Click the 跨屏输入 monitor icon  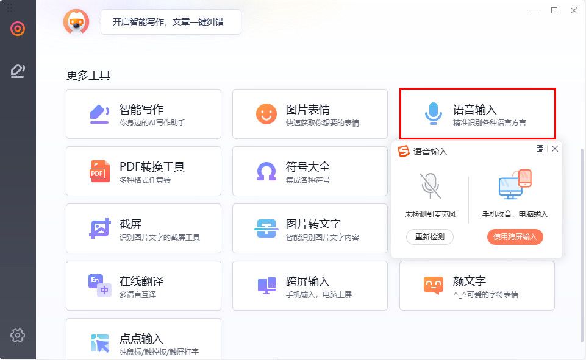pyautogui.click(x=266, y=286)
